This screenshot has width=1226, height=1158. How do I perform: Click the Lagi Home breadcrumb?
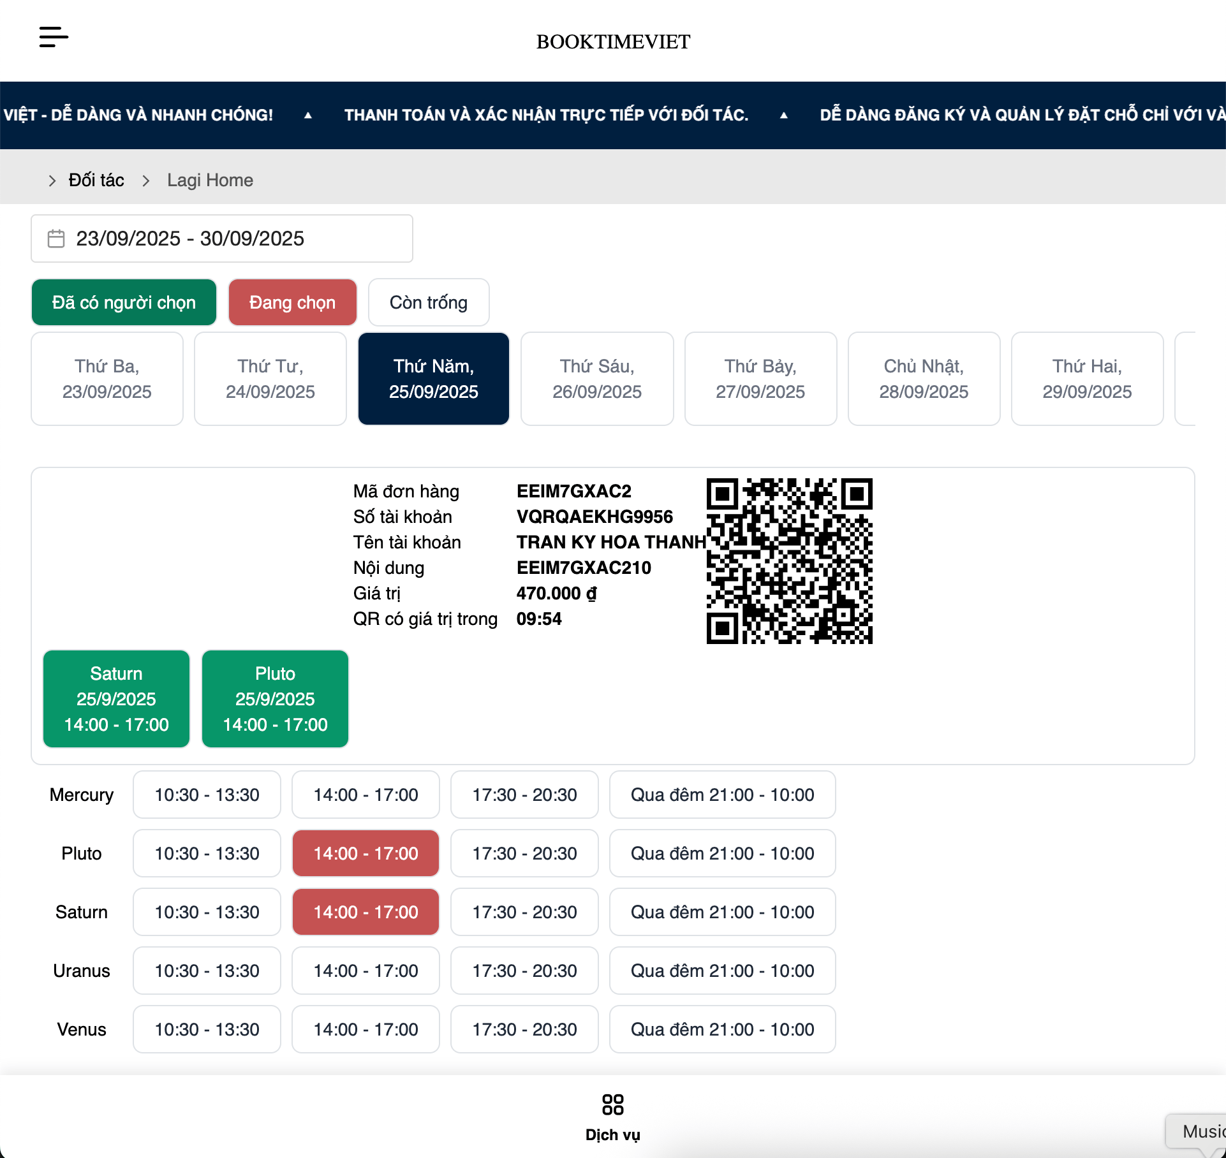(210, 180)
